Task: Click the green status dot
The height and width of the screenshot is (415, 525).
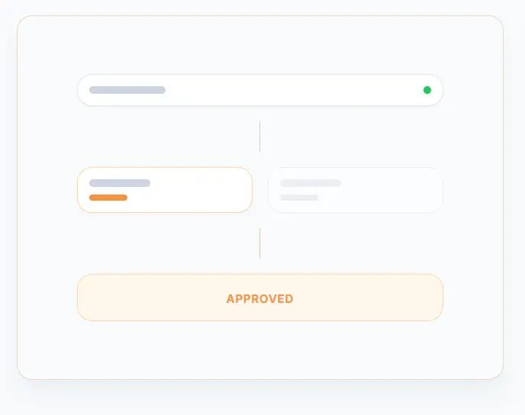Action: (x=427, y=90)
